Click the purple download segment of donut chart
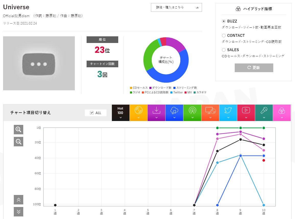295x219 pixels. tap(175, 43)
